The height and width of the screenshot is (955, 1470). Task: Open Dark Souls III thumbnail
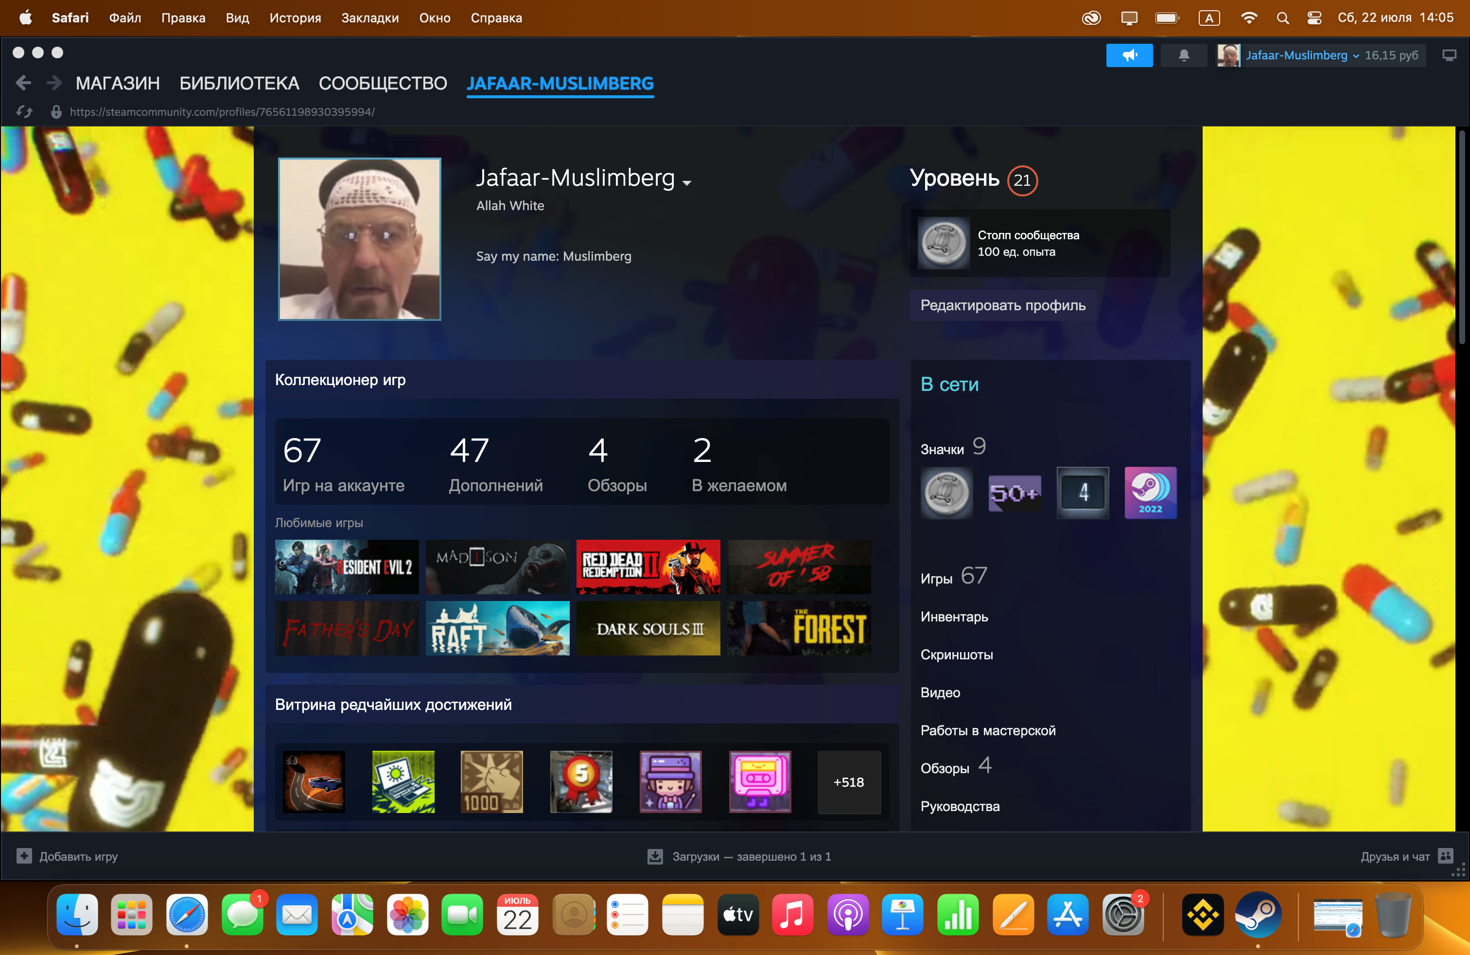[648, 628]
